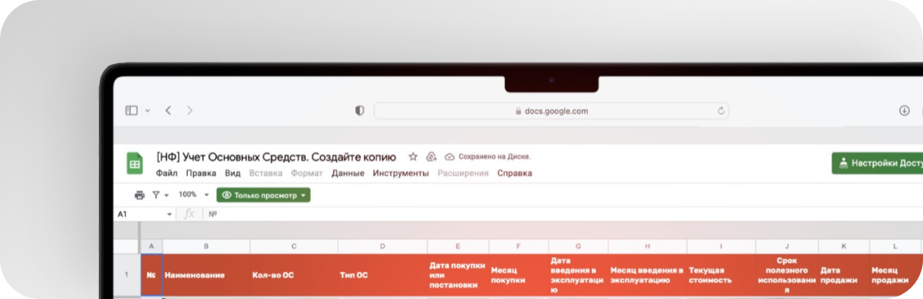The image size is (923, 299).
Task: Click the formula bar showing №
Action: [x=562, y=214]
